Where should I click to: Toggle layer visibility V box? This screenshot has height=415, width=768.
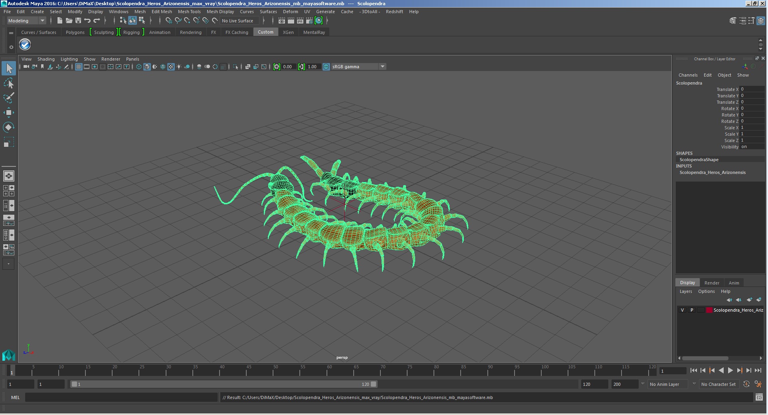click(x=682, y=310)
